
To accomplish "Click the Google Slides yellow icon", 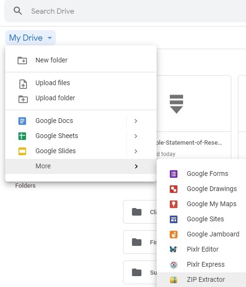I will tap(22, 151).
